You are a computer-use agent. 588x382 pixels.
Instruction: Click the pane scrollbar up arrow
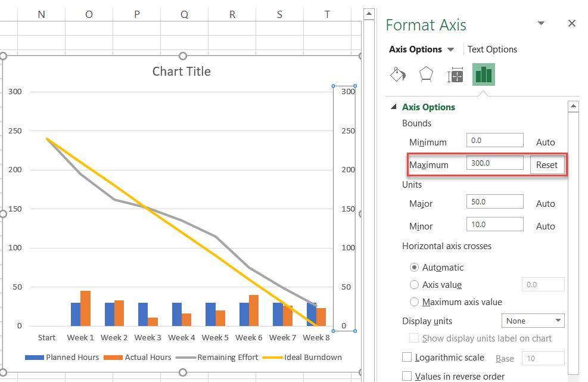[573, 105]
